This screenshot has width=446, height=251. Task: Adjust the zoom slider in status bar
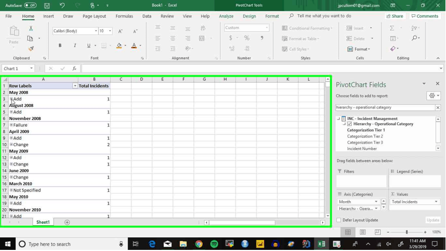[x=407, y=232]
